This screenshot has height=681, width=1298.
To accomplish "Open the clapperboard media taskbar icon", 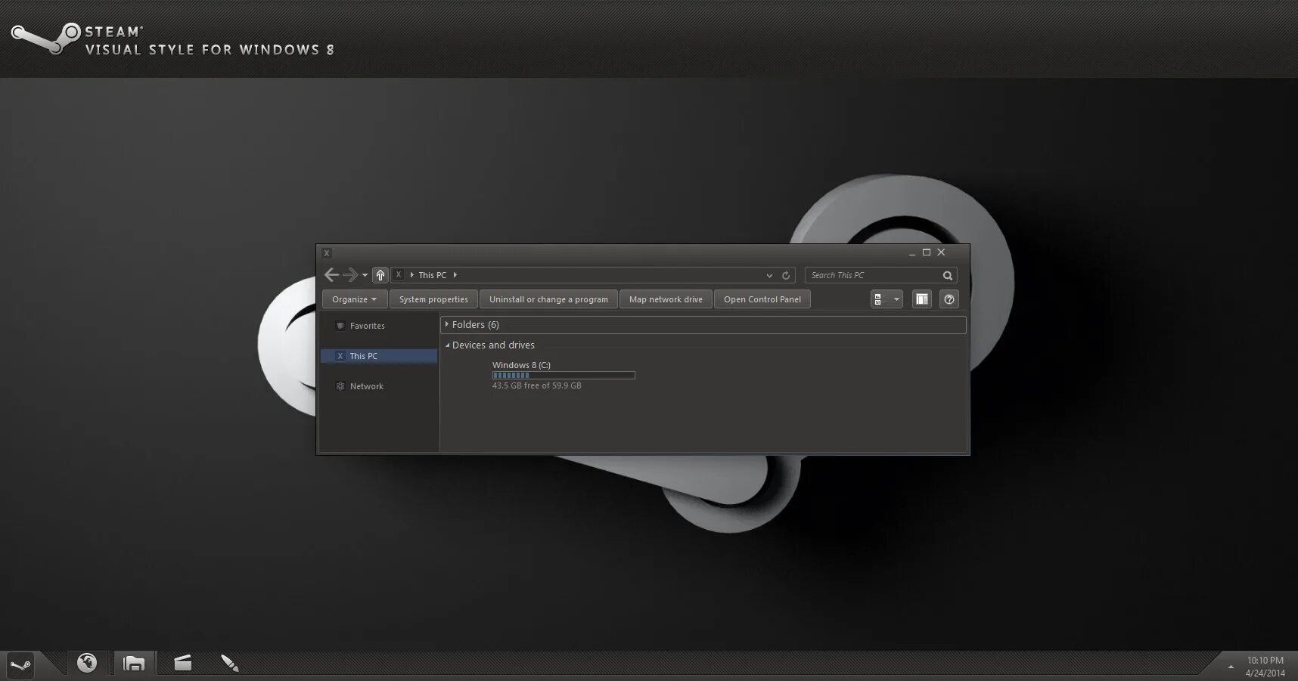I will point(182,664).
